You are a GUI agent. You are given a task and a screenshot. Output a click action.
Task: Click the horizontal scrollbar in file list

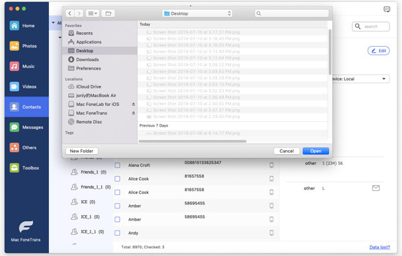point(192,141)
